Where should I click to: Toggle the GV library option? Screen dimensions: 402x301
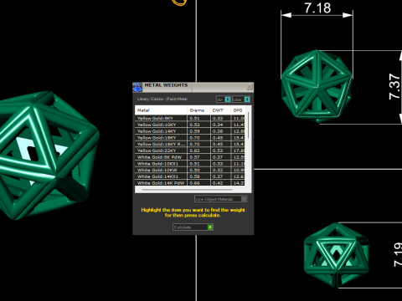click(223, 99)
